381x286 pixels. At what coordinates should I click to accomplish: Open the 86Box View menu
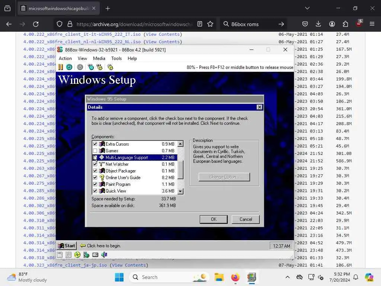pos(82,58)
